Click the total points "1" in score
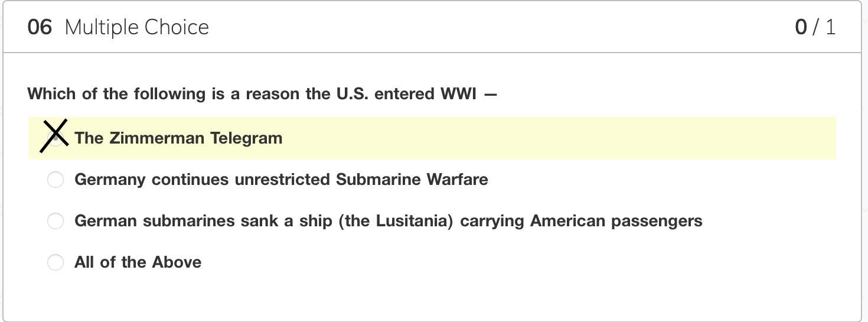Screen dimensions: 868x322 tap(830, 27)
